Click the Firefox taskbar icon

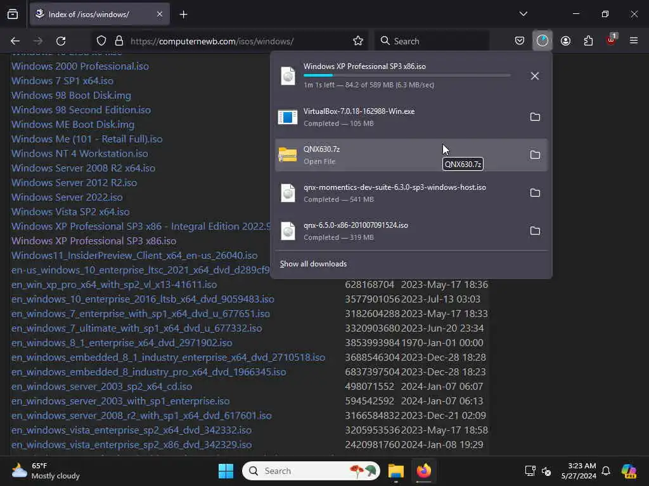click(x=423, y=471)
